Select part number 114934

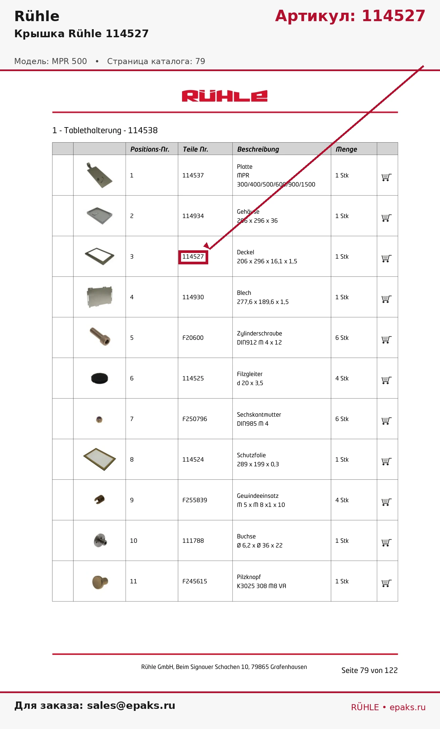pos(193,216)
